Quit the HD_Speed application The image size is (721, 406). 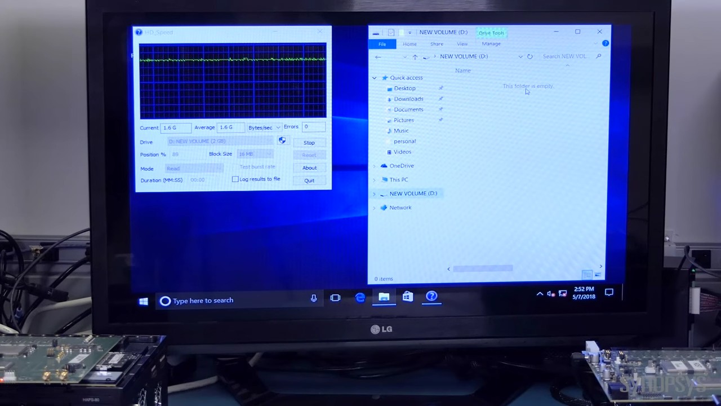coord(309,180)
